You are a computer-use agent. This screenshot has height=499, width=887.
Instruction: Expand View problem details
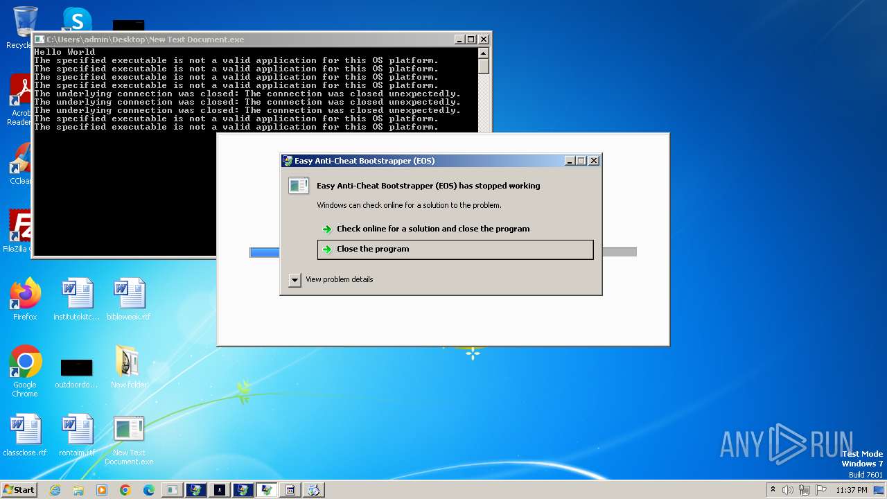[295, 280]
